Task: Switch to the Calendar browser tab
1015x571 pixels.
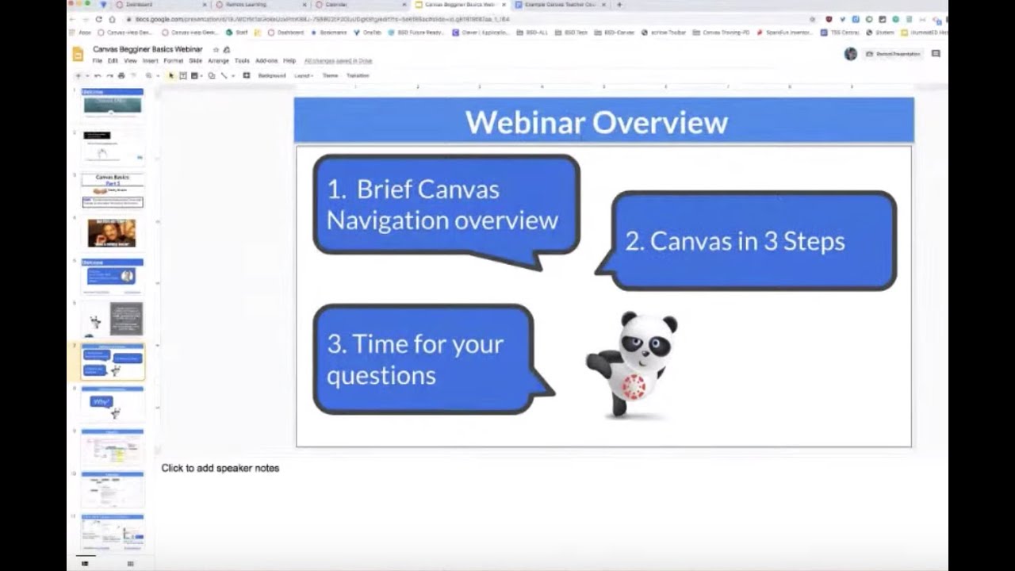Action: click(x=336, y=5)
